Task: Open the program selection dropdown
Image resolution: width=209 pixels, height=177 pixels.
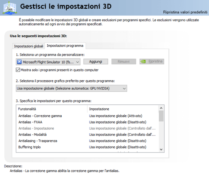Action: (x=48, y=62)
